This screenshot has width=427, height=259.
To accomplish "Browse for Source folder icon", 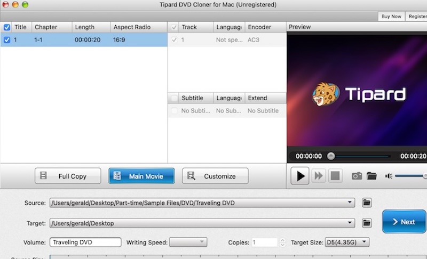I will (367, 203).
